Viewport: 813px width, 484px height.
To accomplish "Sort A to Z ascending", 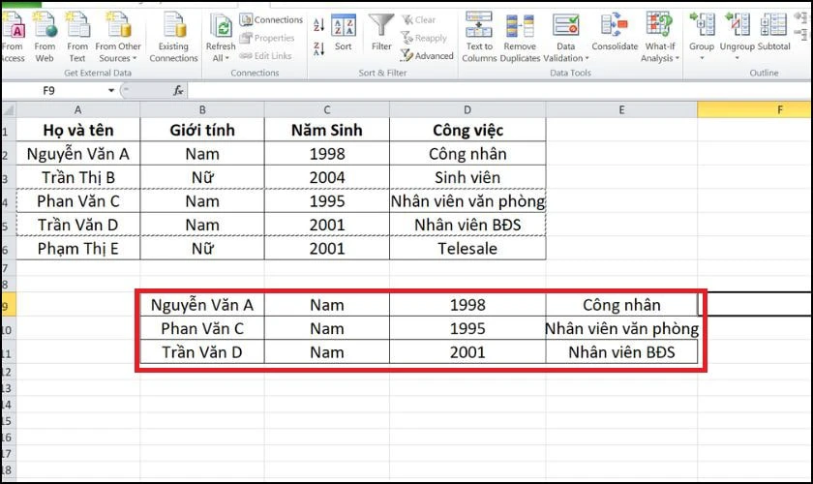I will [x=318, y=24].
